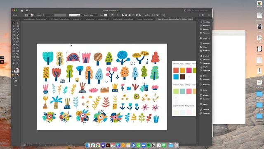Open the Swatches panel

coord(205,29)
